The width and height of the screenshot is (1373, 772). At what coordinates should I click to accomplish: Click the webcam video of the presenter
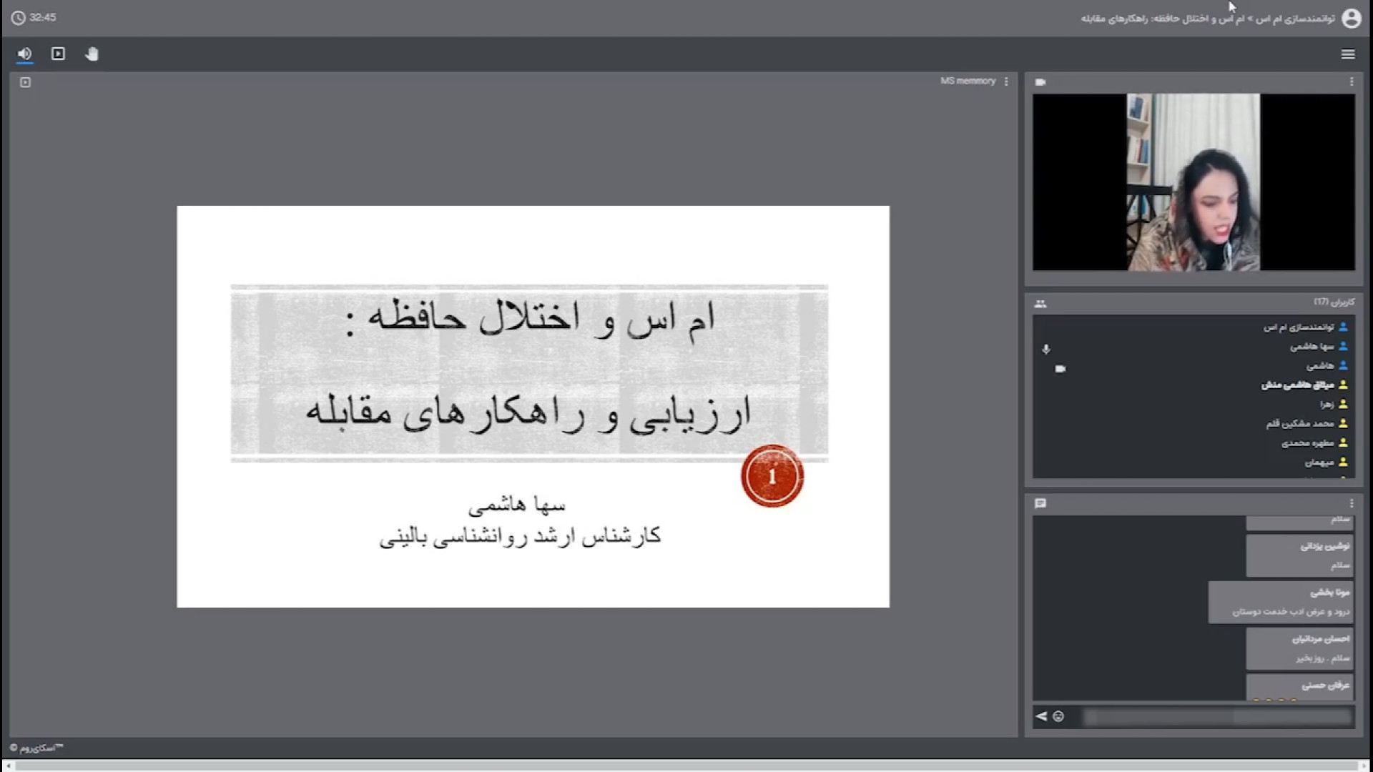point(1193,182)
